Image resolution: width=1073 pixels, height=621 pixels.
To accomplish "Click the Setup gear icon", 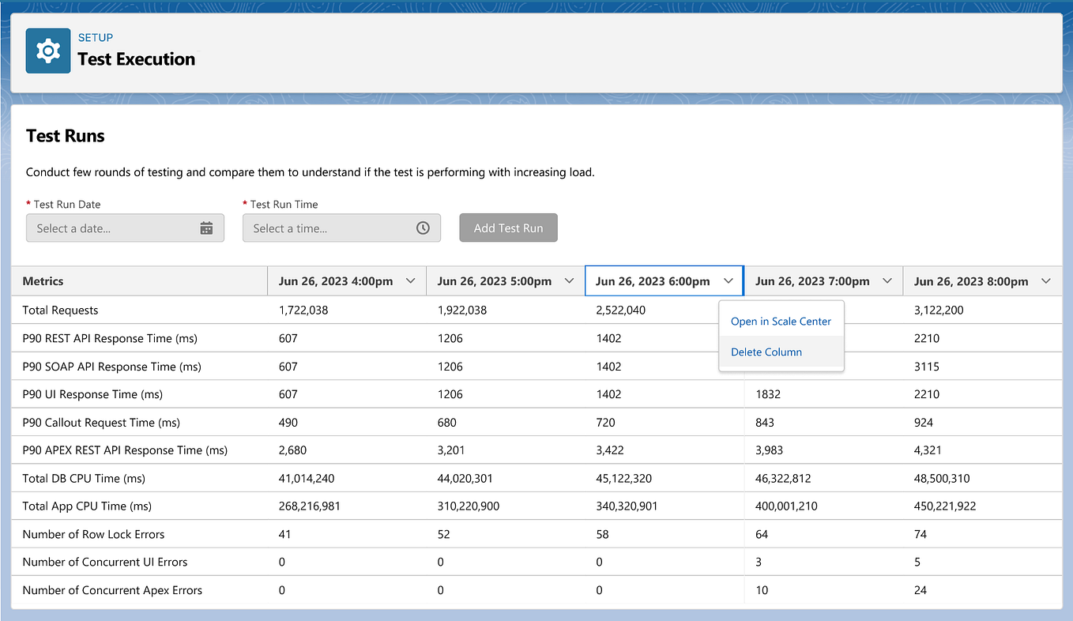I will (x=47, y=49).
